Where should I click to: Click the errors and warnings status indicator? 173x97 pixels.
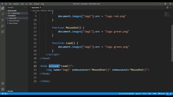(x=5, y=93)
